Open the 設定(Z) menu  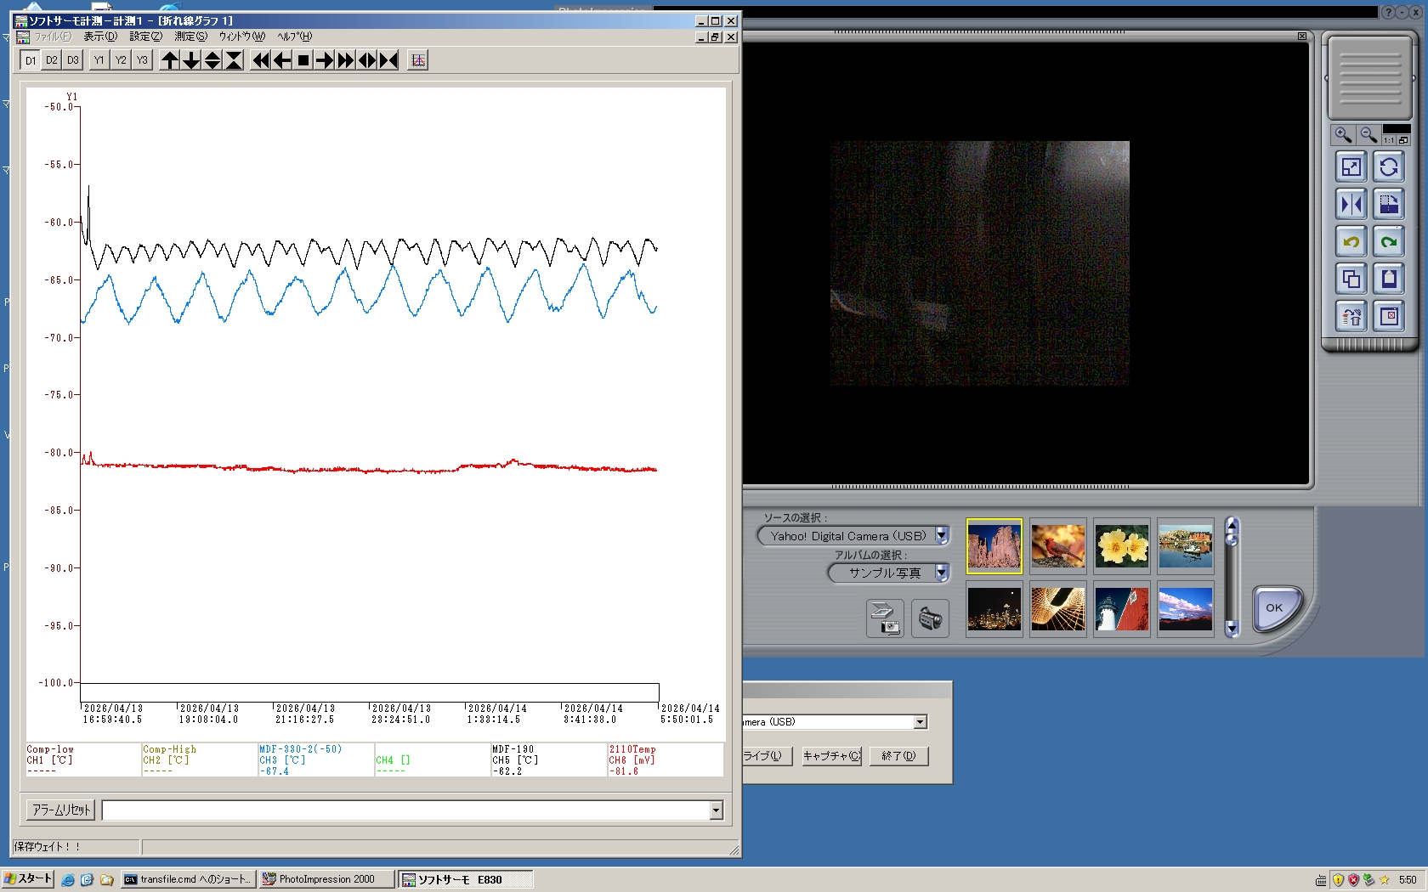pos(145,37)
